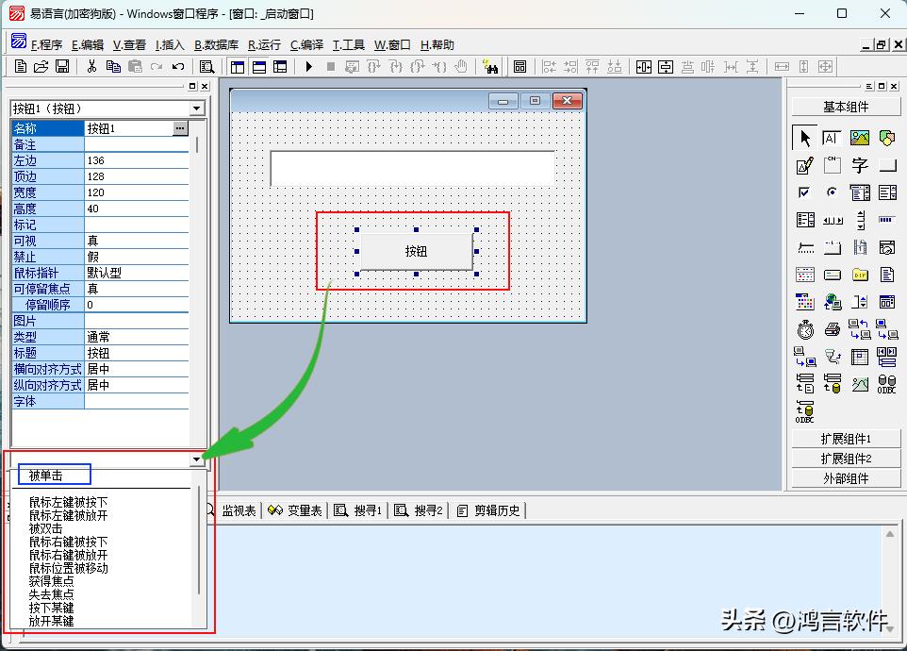Toggle the 可视 property value 真
Image resolution: width=907 pixels, height=651 pixels.
pos(137,241)
